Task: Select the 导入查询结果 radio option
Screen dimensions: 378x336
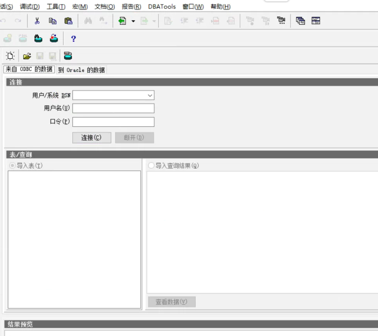Action: (x=151, y=165)
